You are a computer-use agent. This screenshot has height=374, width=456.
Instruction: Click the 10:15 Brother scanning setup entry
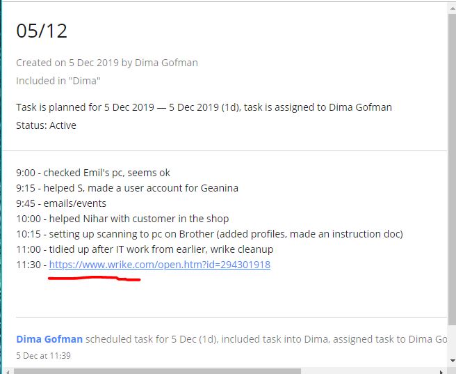[x=209, y=234]
